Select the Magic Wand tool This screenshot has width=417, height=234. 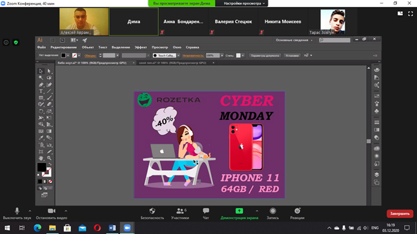click(x=41, y=78)
